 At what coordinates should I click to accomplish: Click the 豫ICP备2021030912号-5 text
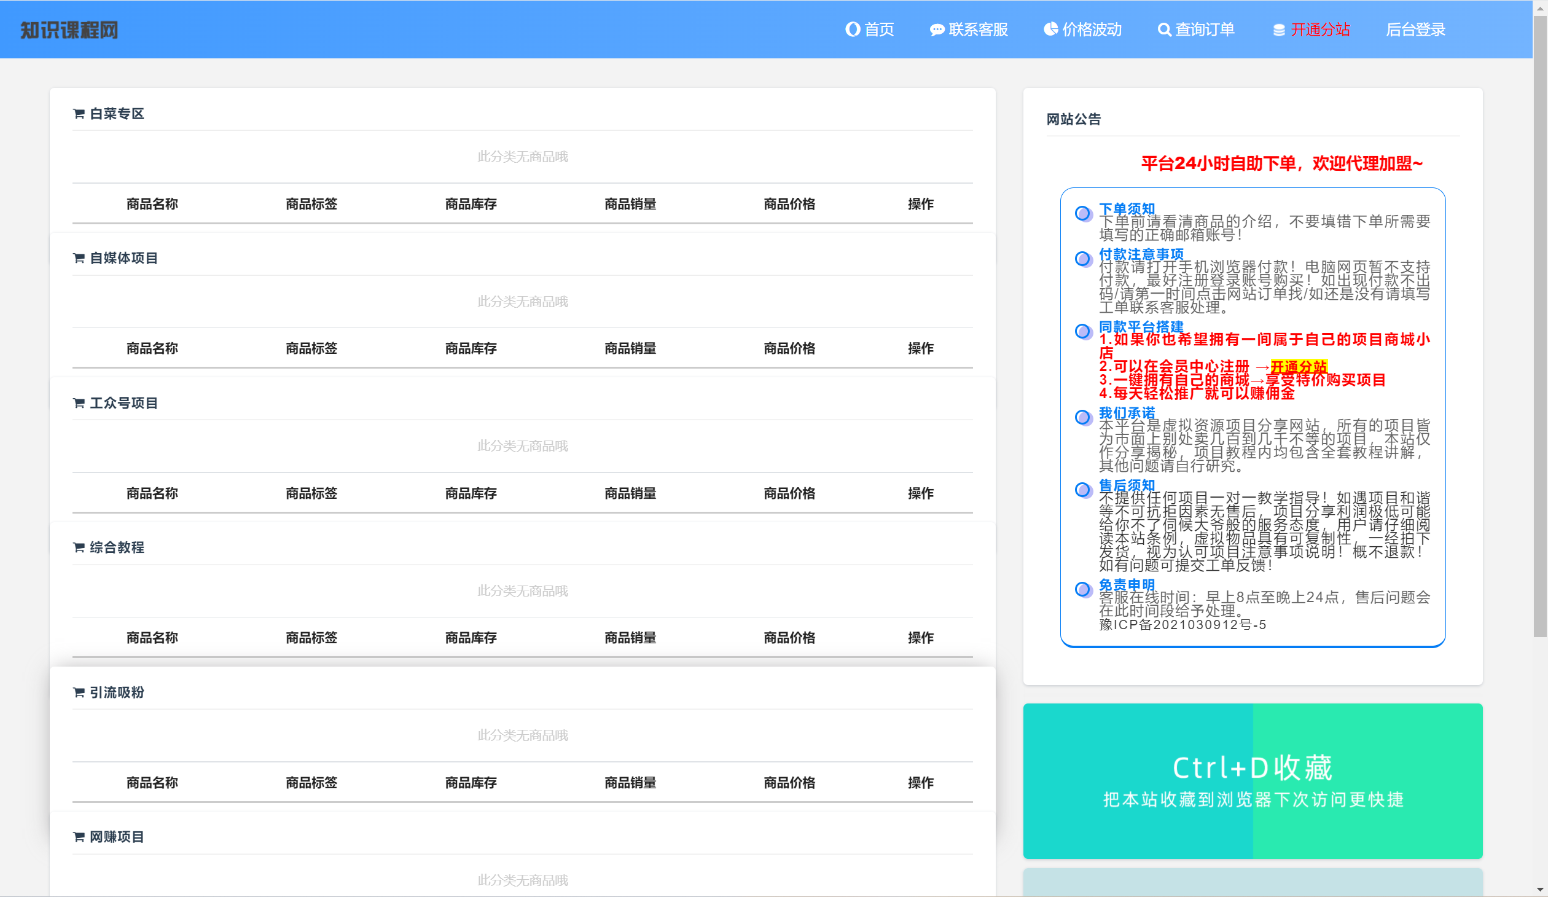(x=1182, y=625)
